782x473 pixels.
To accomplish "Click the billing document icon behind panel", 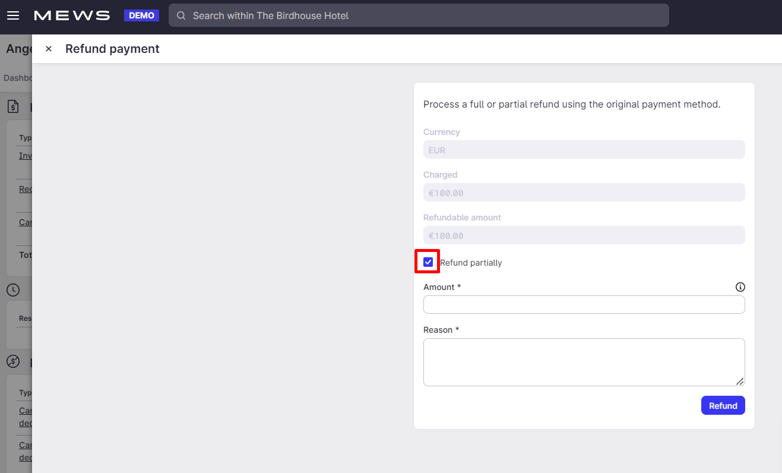I will pyautogui.click(x=13, y=107).
